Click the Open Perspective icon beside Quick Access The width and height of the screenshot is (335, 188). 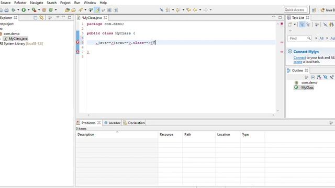pos(314,10)
